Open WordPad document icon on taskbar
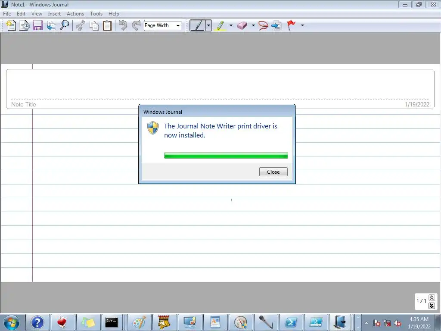The width and height of the screenshot is (441, 331). click(215, 322)
